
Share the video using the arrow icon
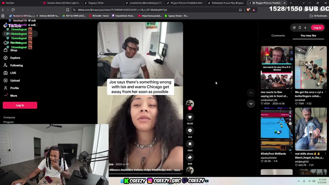pyautogui.click(x=190, y=157)
